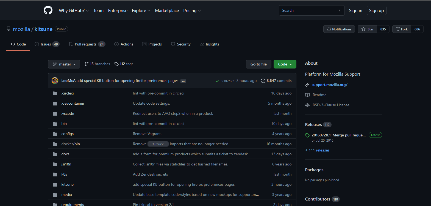This screenshot has height=206, width=431.
Task: Click the license scale icon
Action: (x=307, y=105)
